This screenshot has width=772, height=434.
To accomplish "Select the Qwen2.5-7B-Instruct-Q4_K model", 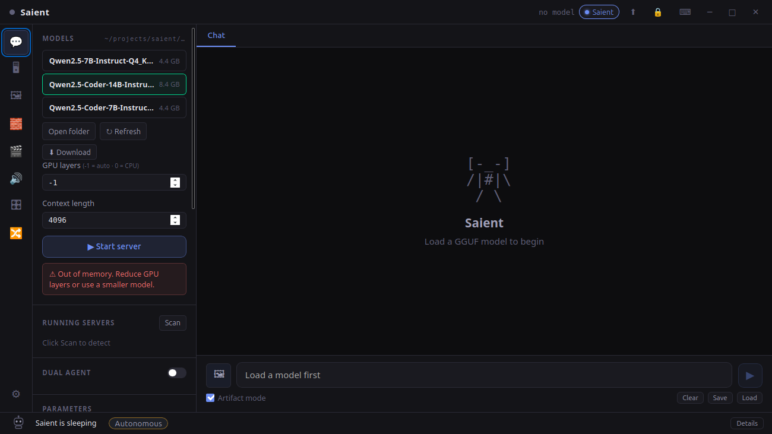I will click(x=114, y=61).
